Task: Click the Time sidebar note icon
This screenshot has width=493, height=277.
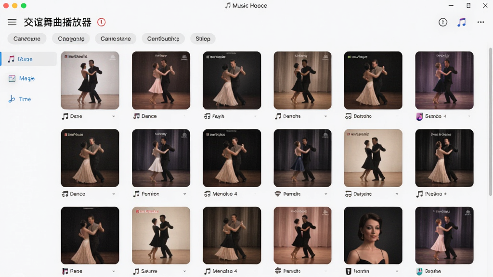Action: pos(12,99)
